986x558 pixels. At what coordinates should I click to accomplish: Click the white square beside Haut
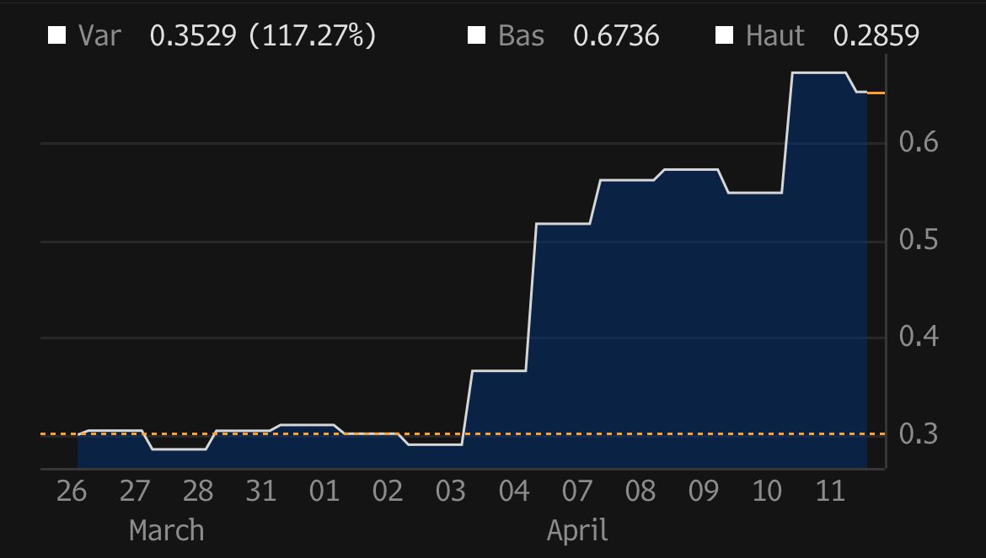(725, 35)
